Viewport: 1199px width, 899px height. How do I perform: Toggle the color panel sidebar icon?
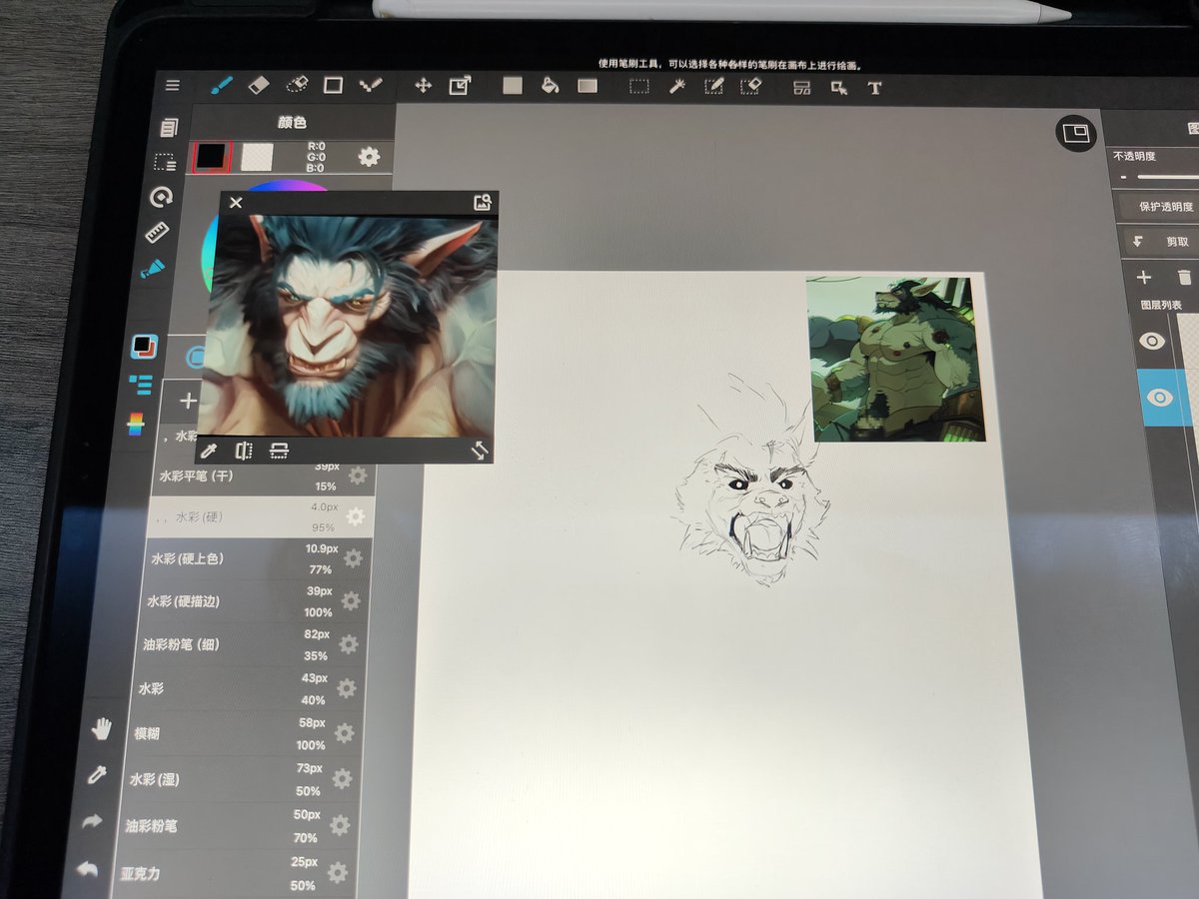pyautogui.click(x=144, y=346)
